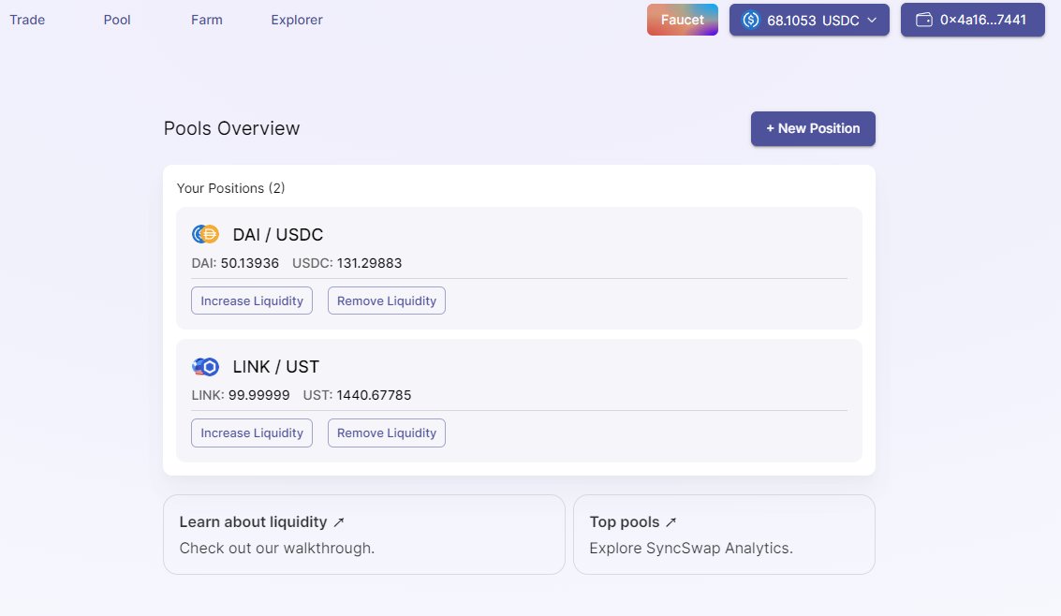Click the LINK / UST token pair icon
Viewport: 1061px width, 616px height.
[205, 366]
